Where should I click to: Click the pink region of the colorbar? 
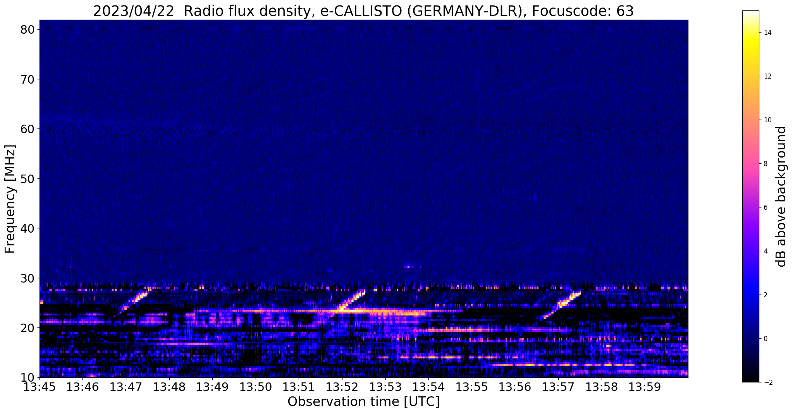(x=750, y=166)
